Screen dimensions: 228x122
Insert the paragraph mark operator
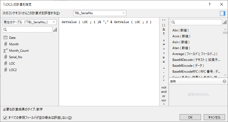pos(164,34)
